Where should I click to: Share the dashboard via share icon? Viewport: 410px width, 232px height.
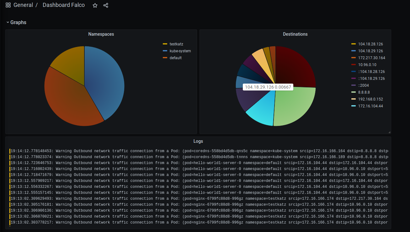click(106, 5)
